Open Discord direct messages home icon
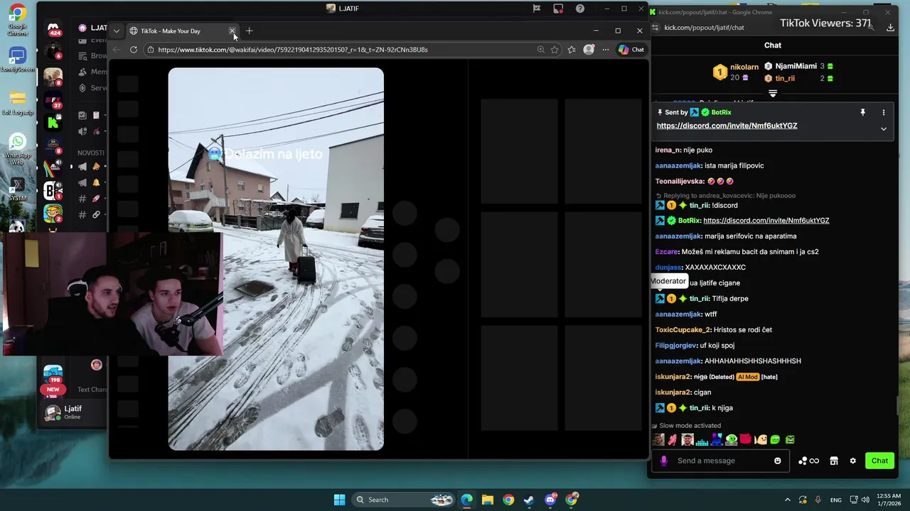 click(53, 29)
